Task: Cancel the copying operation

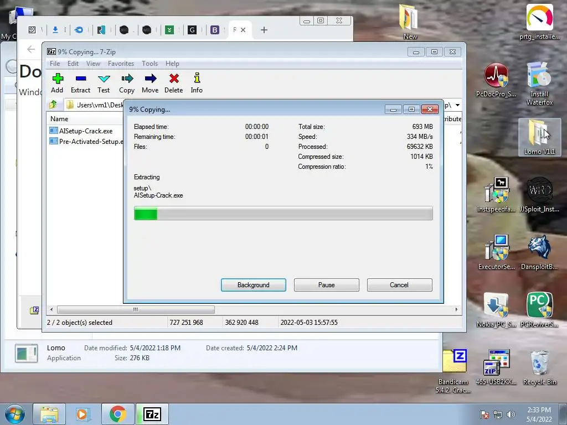Action: pos(400,285)
